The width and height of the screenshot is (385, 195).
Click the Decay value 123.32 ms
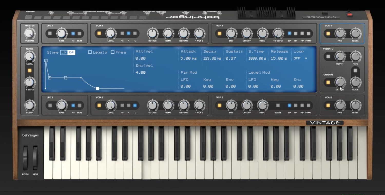[212, 58]
